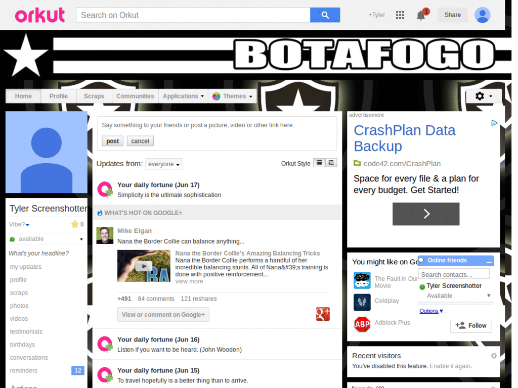
Task: Click the view more link
Action: (189, 281)
